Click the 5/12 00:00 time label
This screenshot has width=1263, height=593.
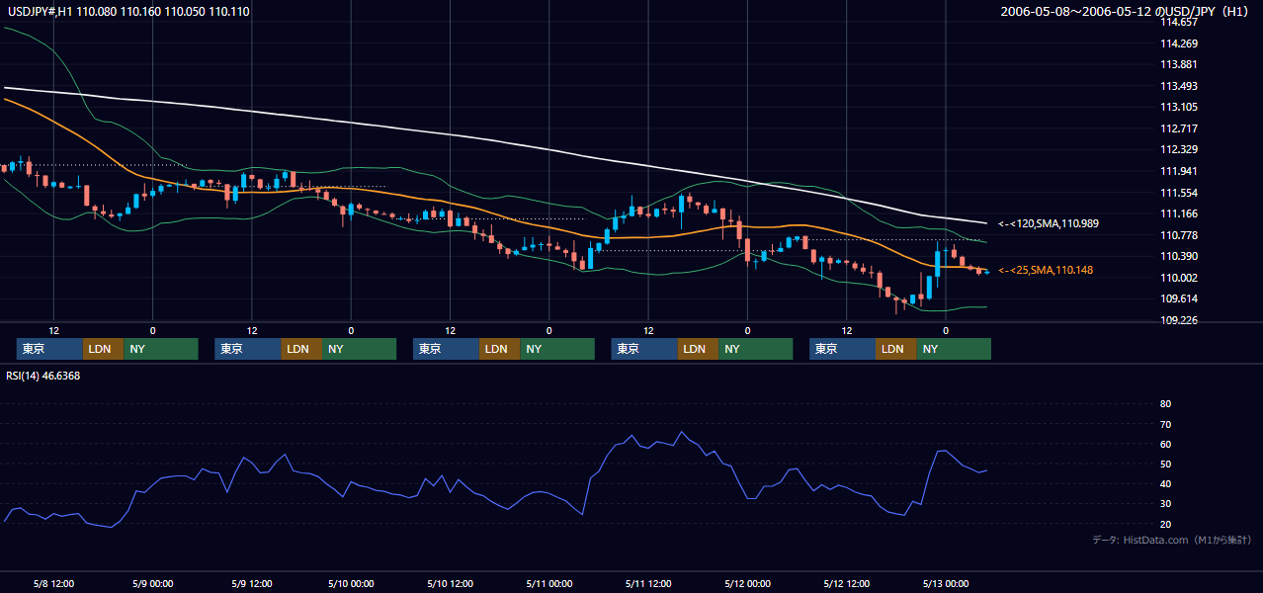click(747, 583)
